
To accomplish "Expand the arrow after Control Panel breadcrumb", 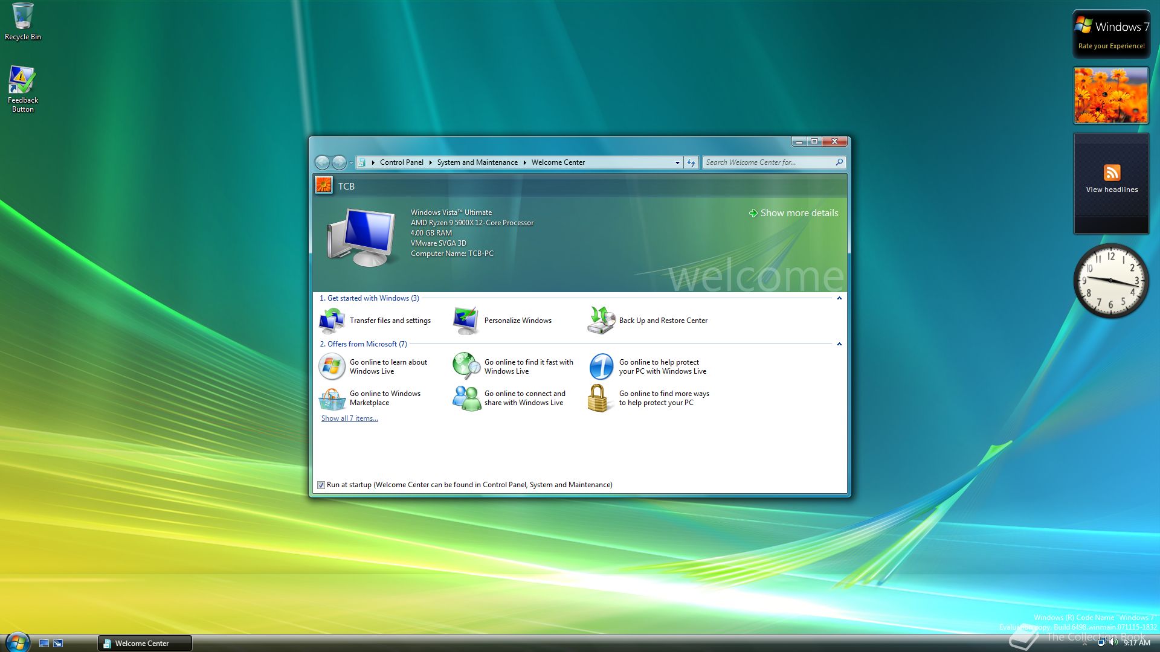I will (430, 162).
